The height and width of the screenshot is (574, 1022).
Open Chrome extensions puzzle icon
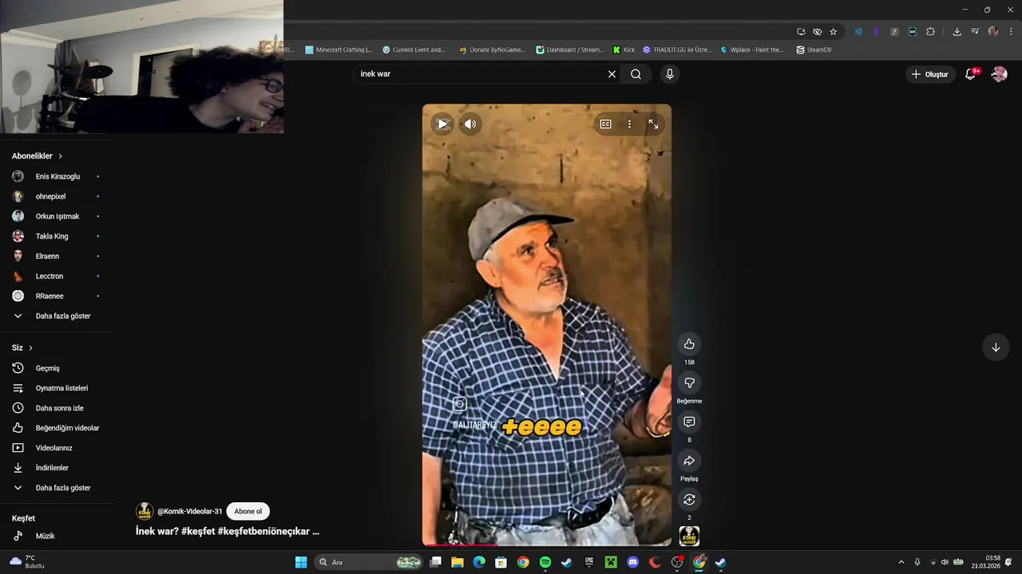pos(930,32)
